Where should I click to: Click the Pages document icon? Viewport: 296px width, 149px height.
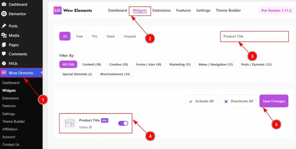(4, 45)
